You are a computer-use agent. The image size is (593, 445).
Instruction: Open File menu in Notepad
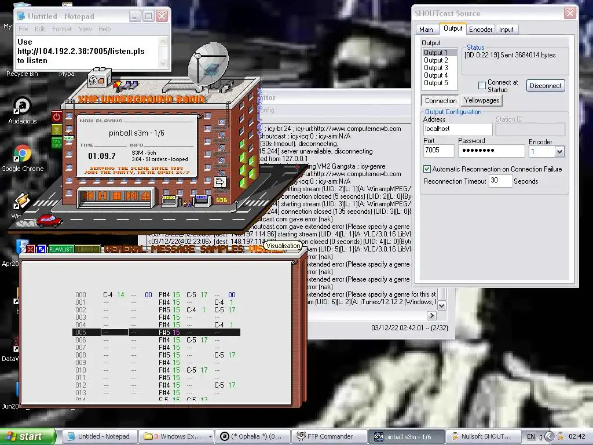pyautogui.click(x=23, y=29)
